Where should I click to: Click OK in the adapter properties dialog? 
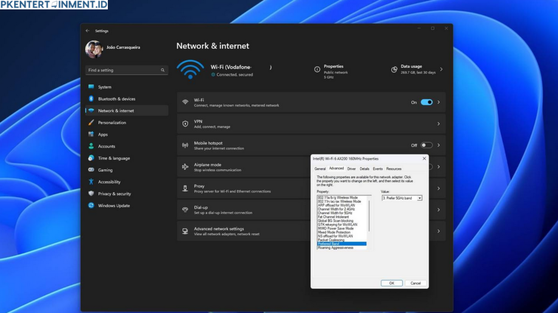click(391, 283)
